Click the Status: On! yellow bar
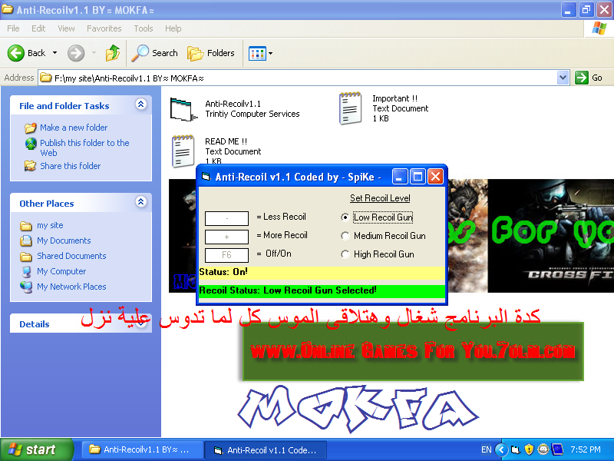The height and width of the screenshot is (461, 614). pyautogui.click(x=322, y=273)
